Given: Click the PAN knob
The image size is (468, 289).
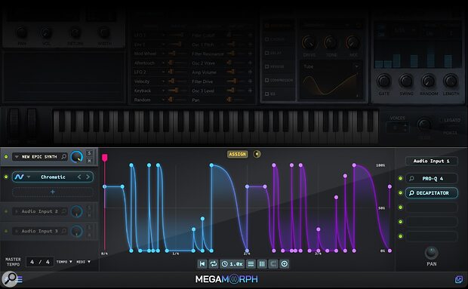Looking at the screenshot, I should click(x=431, y=253).
